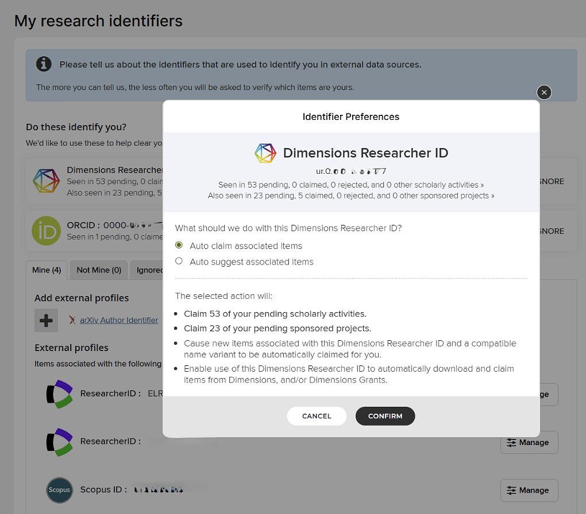Click the arXiv icon beside Author Identifier
The width and height of the screenshot is (586, 514).
pos(72,320)
